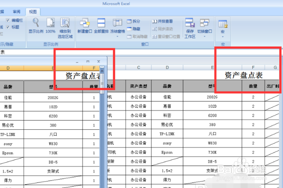This screenshot has width=283, height=188.
Task: Click the 八口 cell in right window
Action: tap(212, 134)
